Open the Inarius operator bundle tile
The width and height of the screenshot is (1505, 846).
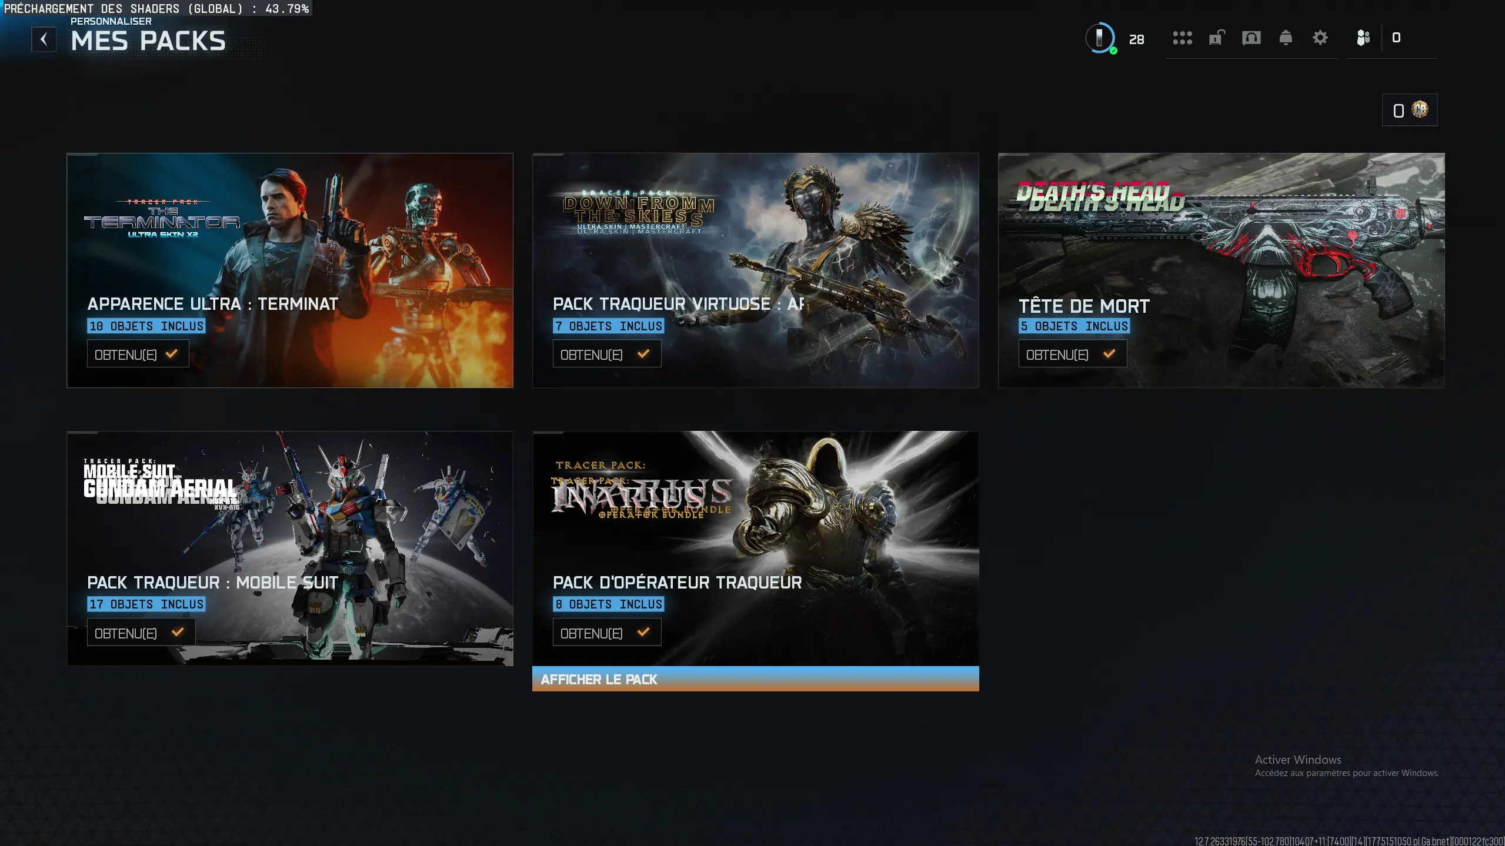tap(755, 549)
